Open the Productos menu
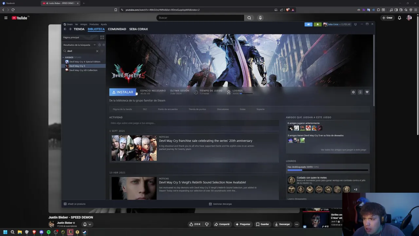The width and height of the screenshot is (419, 236). tap(94, 24)
